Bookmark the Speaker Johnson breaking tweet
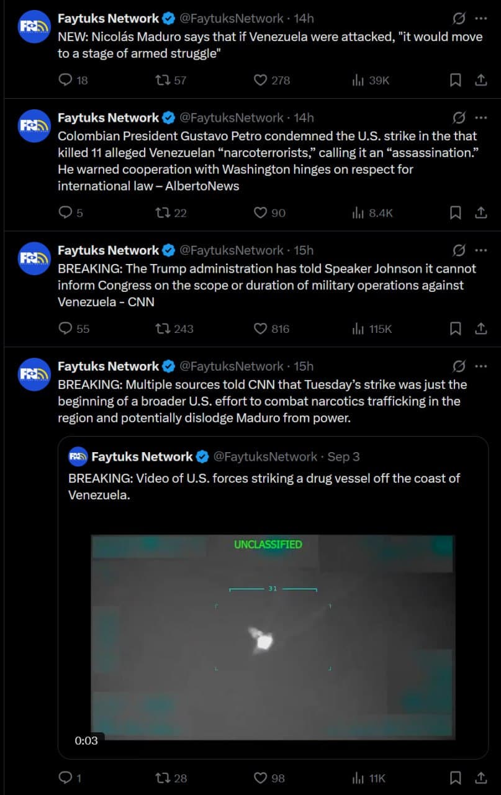Screen dimensions: 501x795 [x=455, y=329]
